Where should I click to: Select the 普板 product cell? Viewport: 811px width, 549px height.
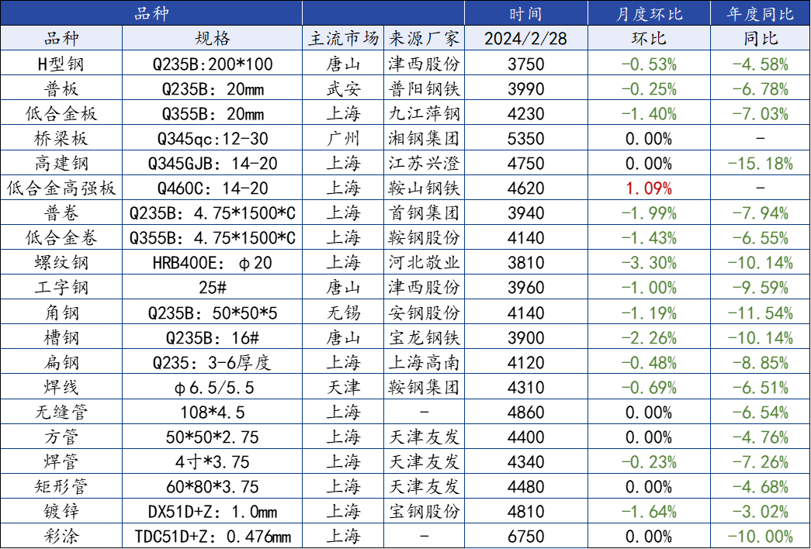[61, 88]
